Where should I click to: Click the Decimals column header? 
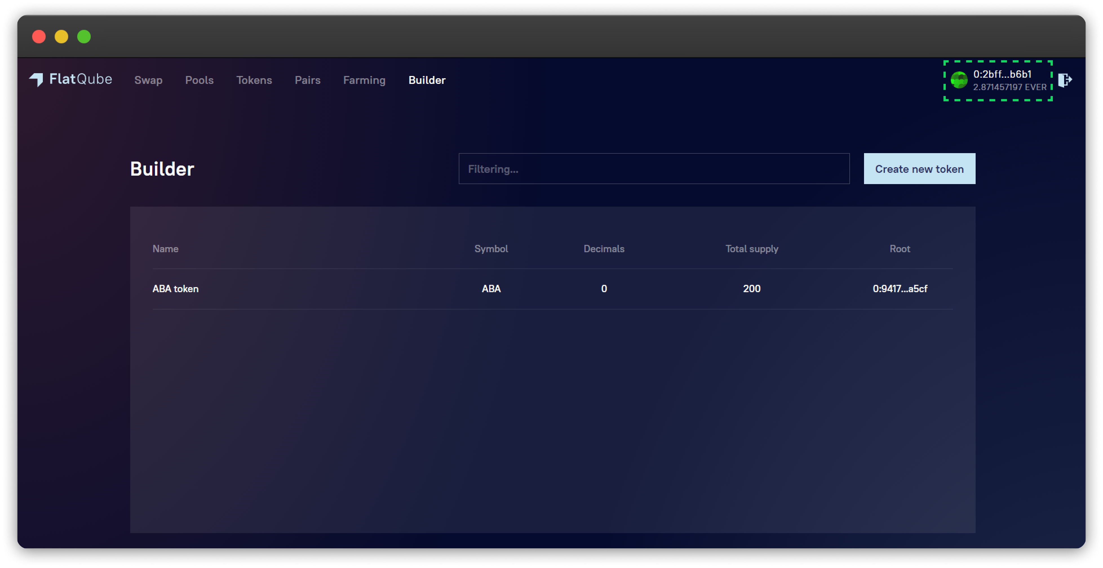[604, 249]
